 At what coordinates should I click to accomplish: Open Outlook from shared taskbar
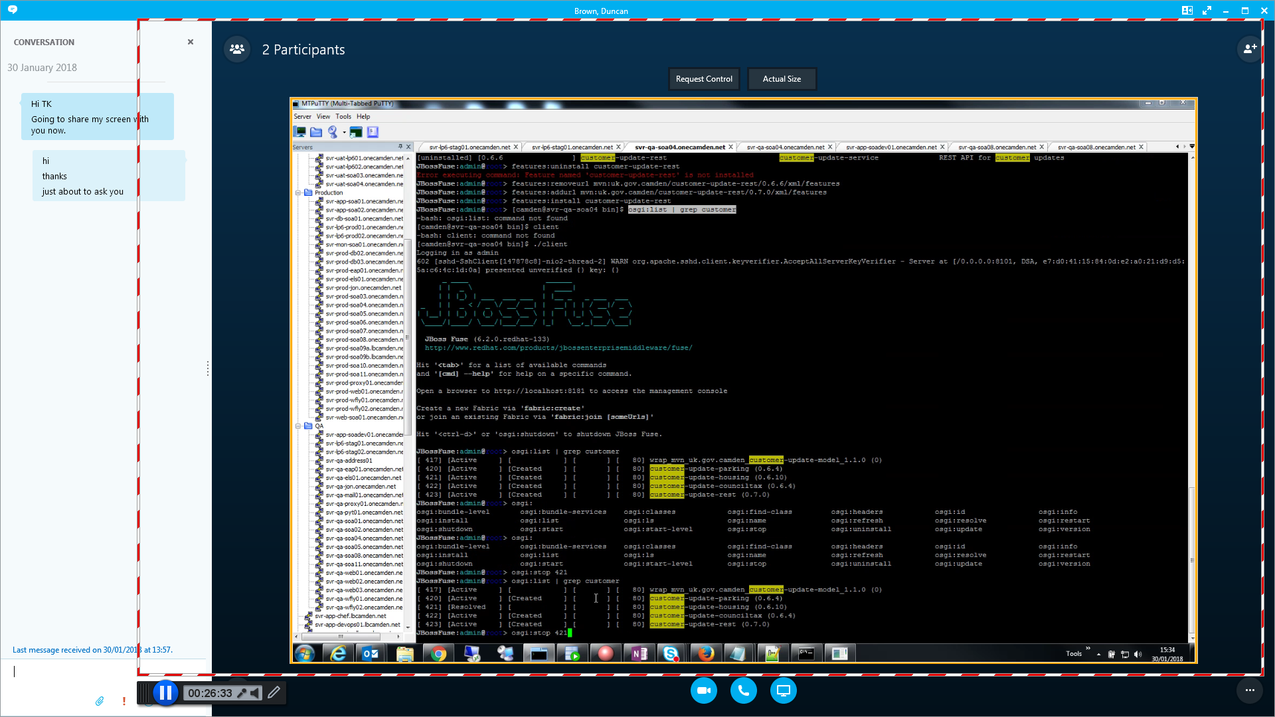click(x=371, y=654)
